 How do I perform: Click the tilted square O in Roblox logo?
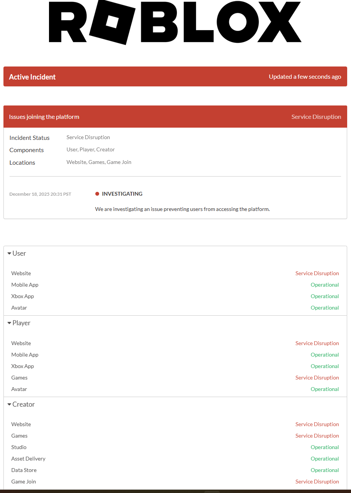112,21
